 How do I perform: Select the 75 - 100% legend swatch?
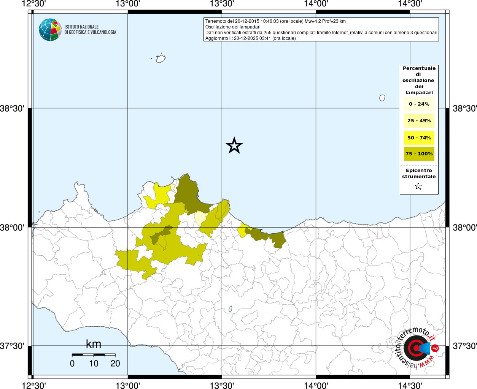tap(419, 154)
